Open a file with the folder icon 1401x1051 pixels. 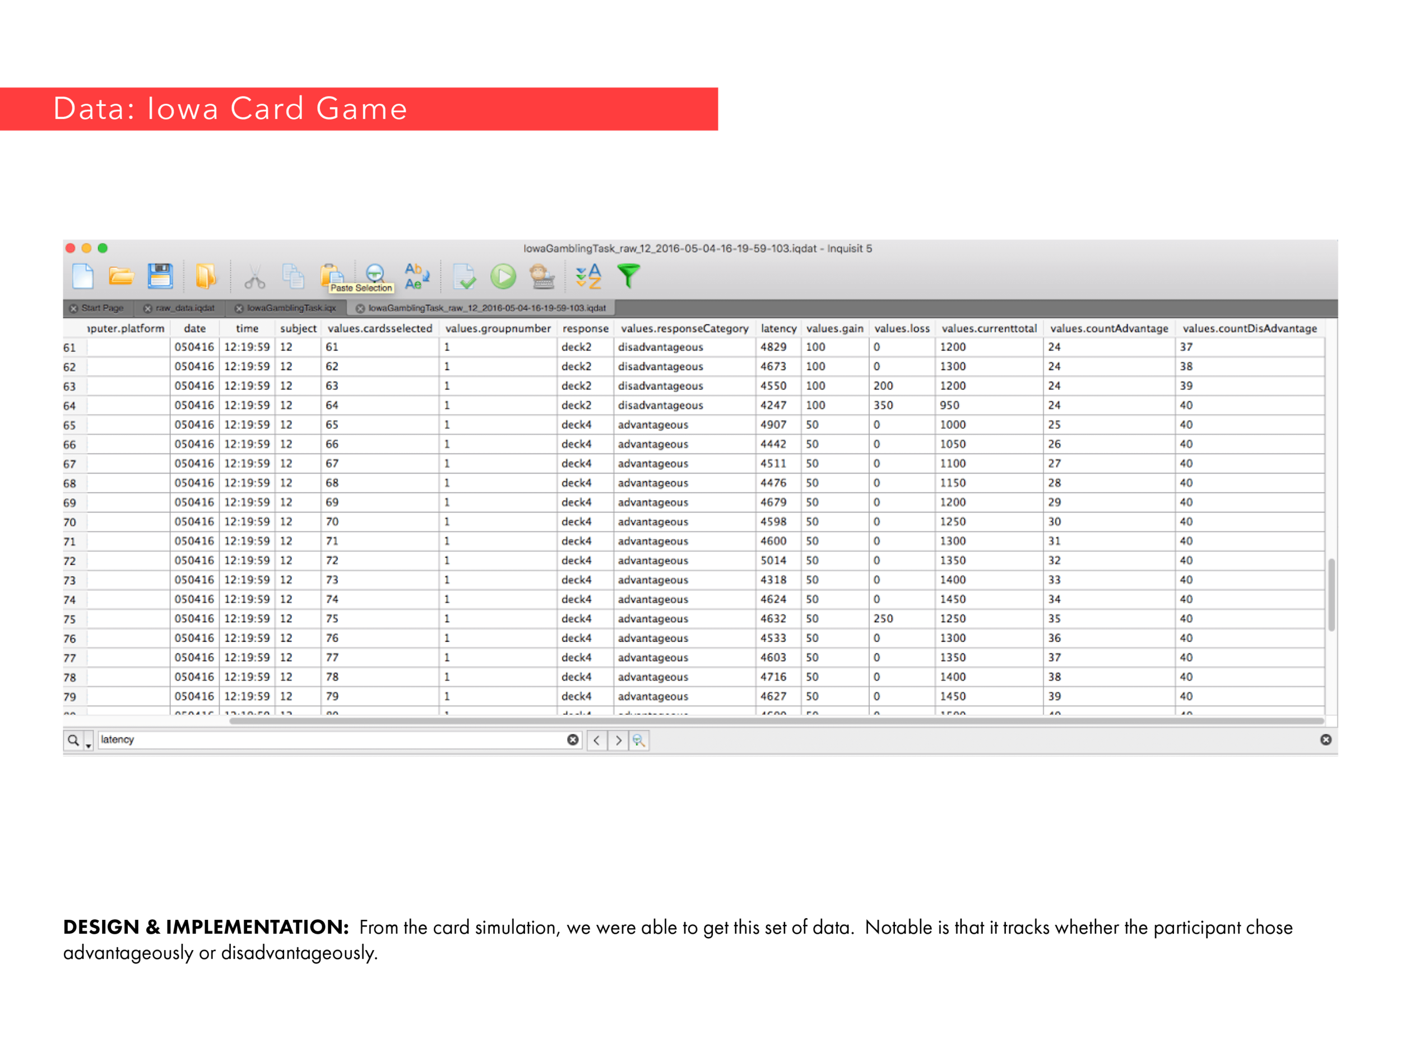121,276
